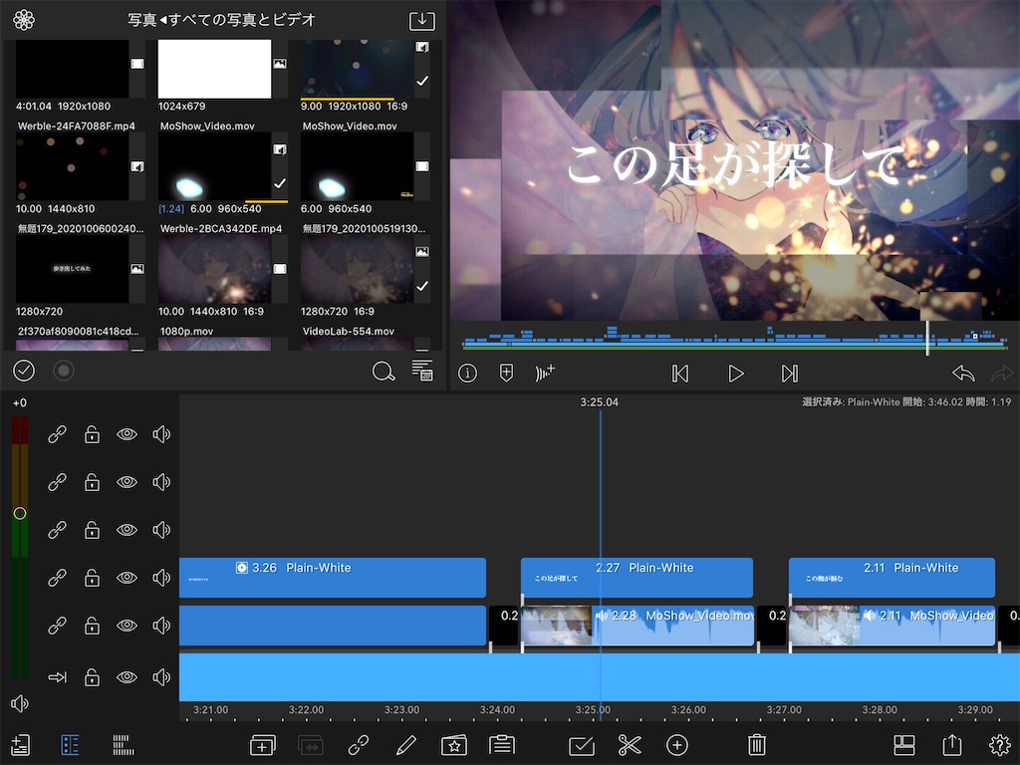Lock the bottom audio track
This screenshot has height=765, width=1020.
[x=92, y=677]
